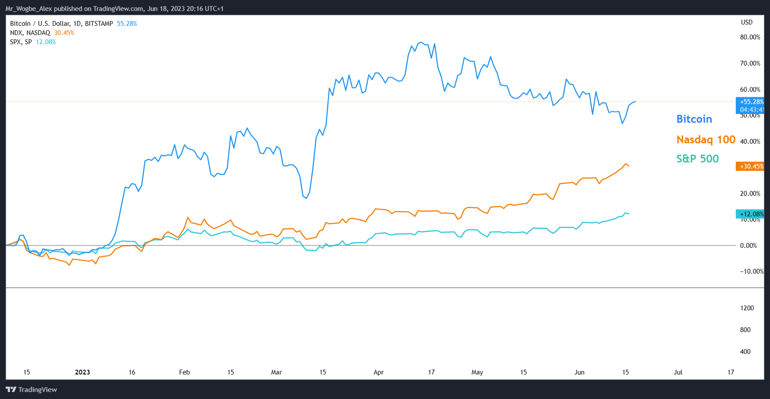Image resolution: width=770 pixels, height=399 pixels.
Task: Click the 55.28% value in Bitcoin legend
Action: 127,24
